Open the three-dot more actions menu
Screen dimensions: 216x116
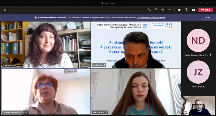click(169, 10)
